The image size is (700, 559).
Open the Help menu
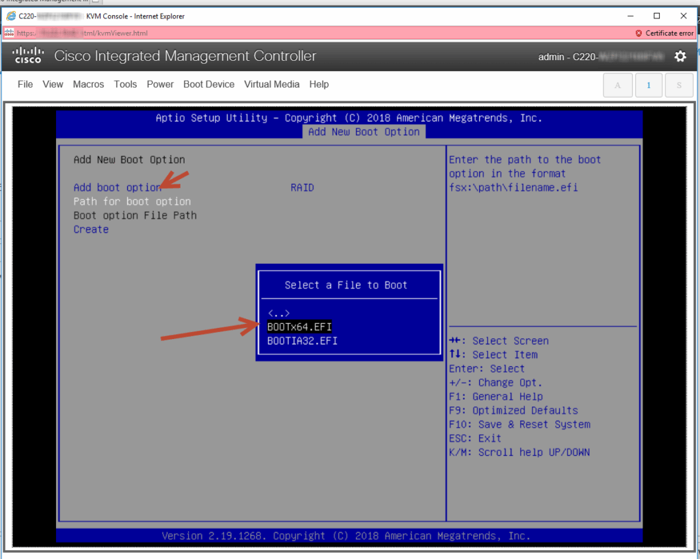[x=319, y=84]
